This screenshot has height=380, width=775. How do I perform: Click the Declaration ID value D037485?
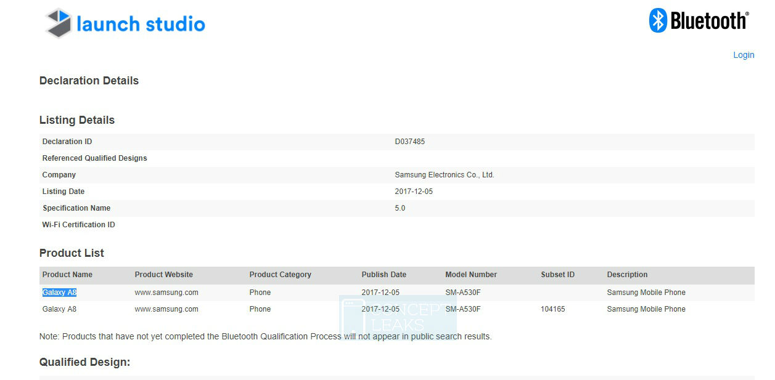(x=409, y=142)
